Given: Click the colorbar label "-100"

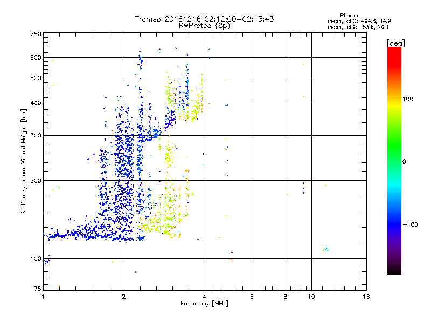Looking at the screenshot, I should pyautogui.click(x=410, y=224).
